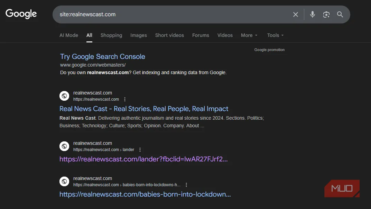Open the three-dot options for the lockdowns result
371x209 pixels.
coord(186,185)
